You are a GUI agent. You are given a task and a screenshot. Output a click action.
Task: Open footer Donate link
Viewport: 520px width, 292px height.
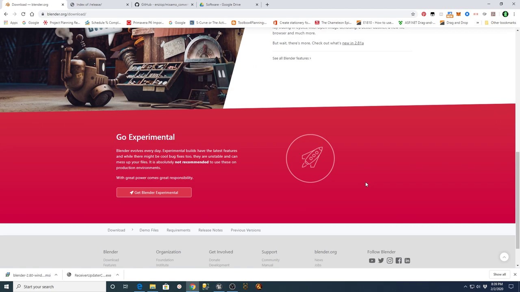coord(214,260)
